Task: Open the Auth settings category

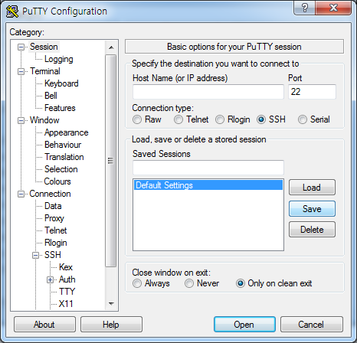Action: [x=67, y=279]
